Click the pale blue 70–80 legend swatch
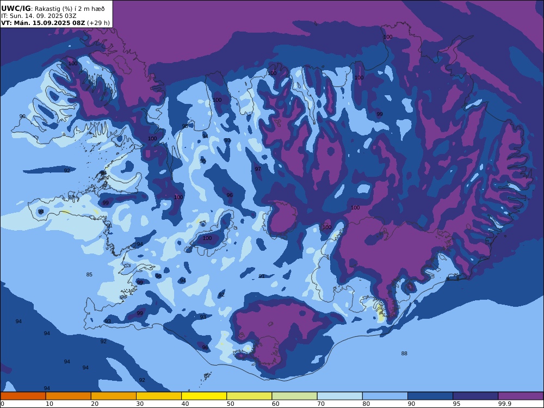This screenshot has width=544, height=408. (x=339, y=396)
